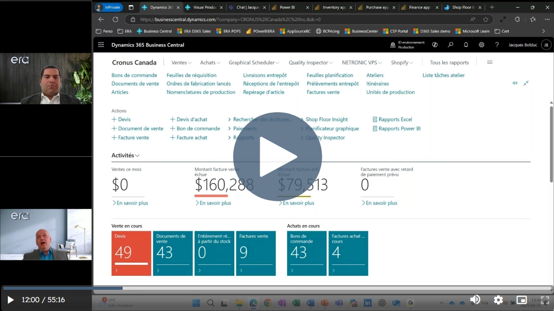
Task: Click the $160,288 overdue sales amount
Action: pos(224,185)
